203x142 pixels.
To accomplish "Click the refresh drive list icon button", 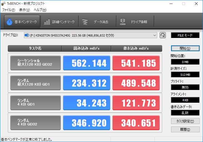I will [163, 35].
